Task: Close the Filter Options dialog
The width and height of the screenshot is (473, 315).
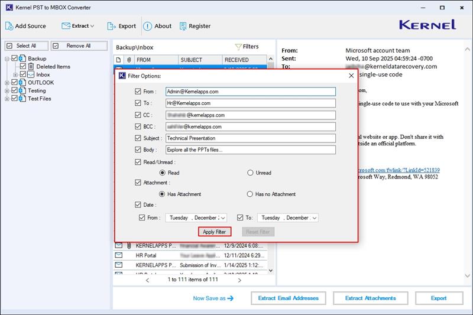Action: [x=351, y=76]
